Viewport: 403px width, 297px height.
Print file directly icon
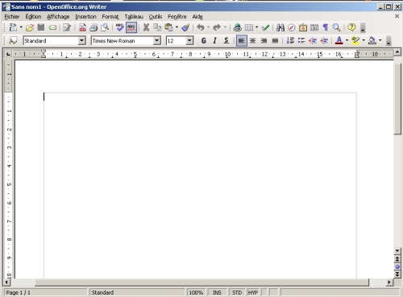pos(93,27)
